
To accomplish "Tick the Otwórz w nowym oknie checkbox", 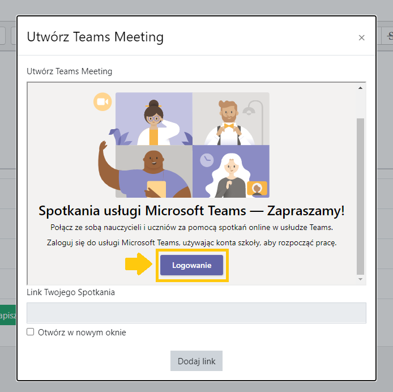I will 31,332.
